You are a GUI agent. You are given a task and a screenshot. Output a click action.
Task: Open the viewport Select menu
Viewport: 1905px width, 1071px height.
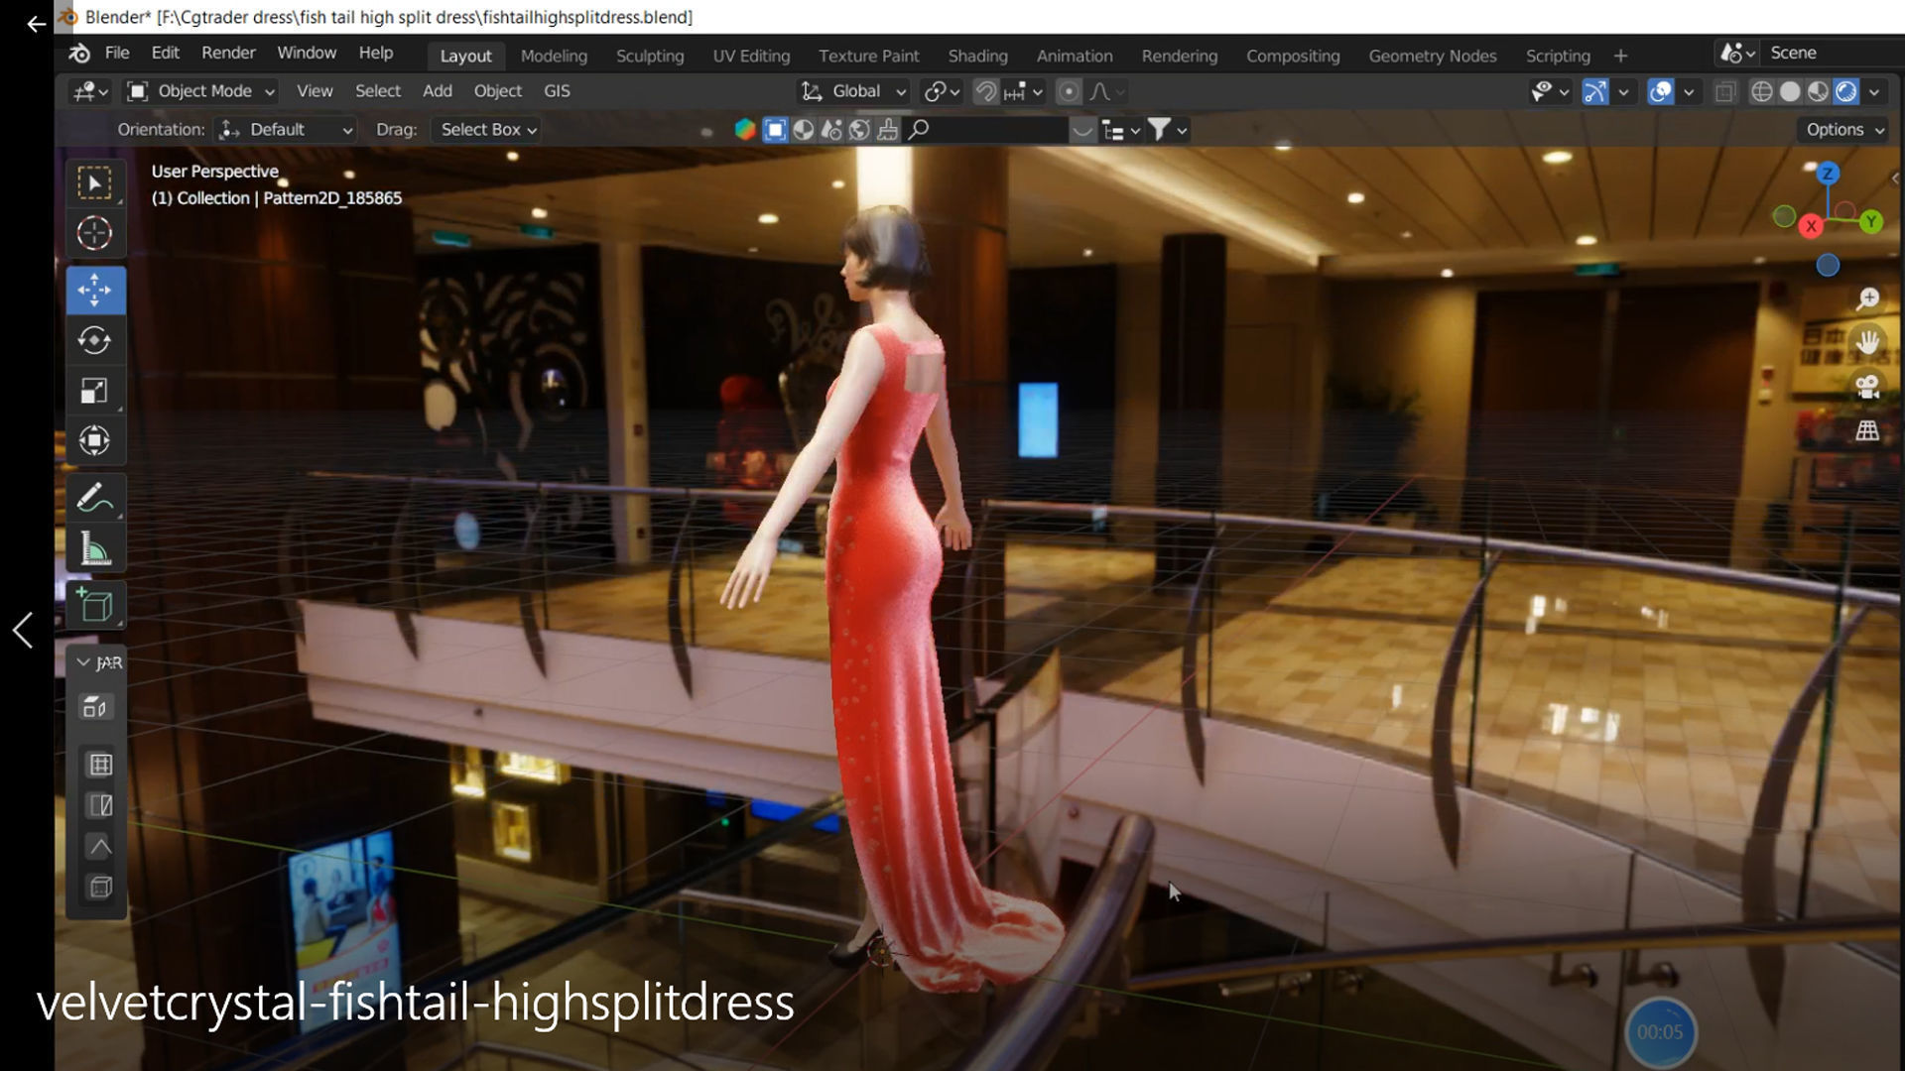[x=378, y=91]
